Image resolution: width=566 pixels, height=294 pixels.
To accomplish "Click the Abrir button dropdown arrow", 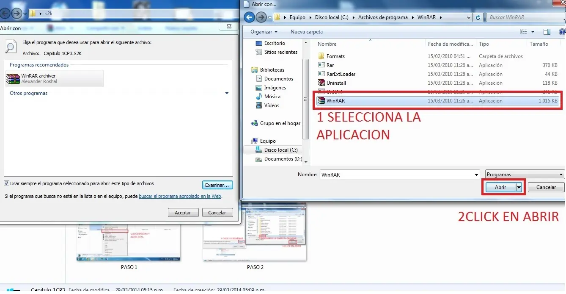I will click(519, 187).
